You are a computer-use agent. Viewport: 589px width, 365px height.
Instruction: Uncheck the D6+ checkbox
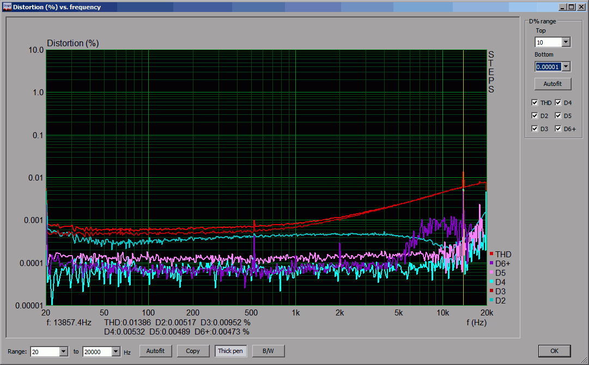(x=558, y=129)
